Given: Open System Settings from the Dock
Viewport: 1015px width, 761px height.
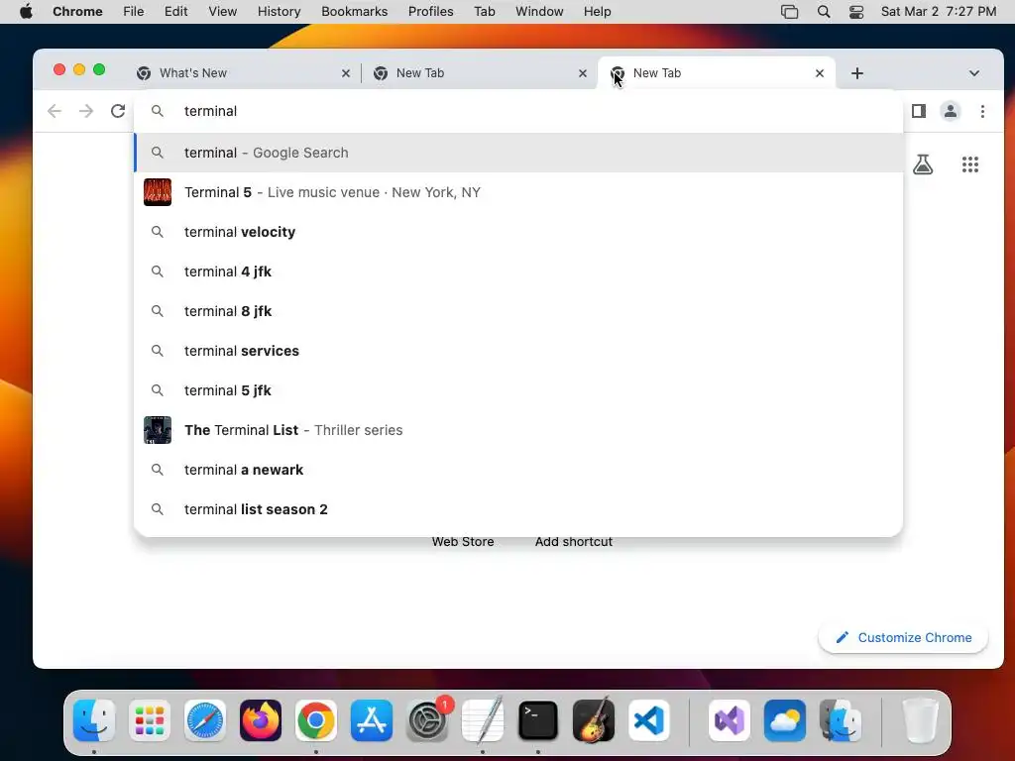Looking at the screenshot, I should 427,720.
